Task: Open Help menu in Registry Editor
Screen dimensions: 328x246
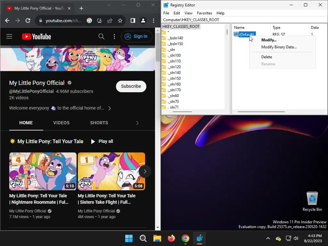Action: [x=220, y=13]
